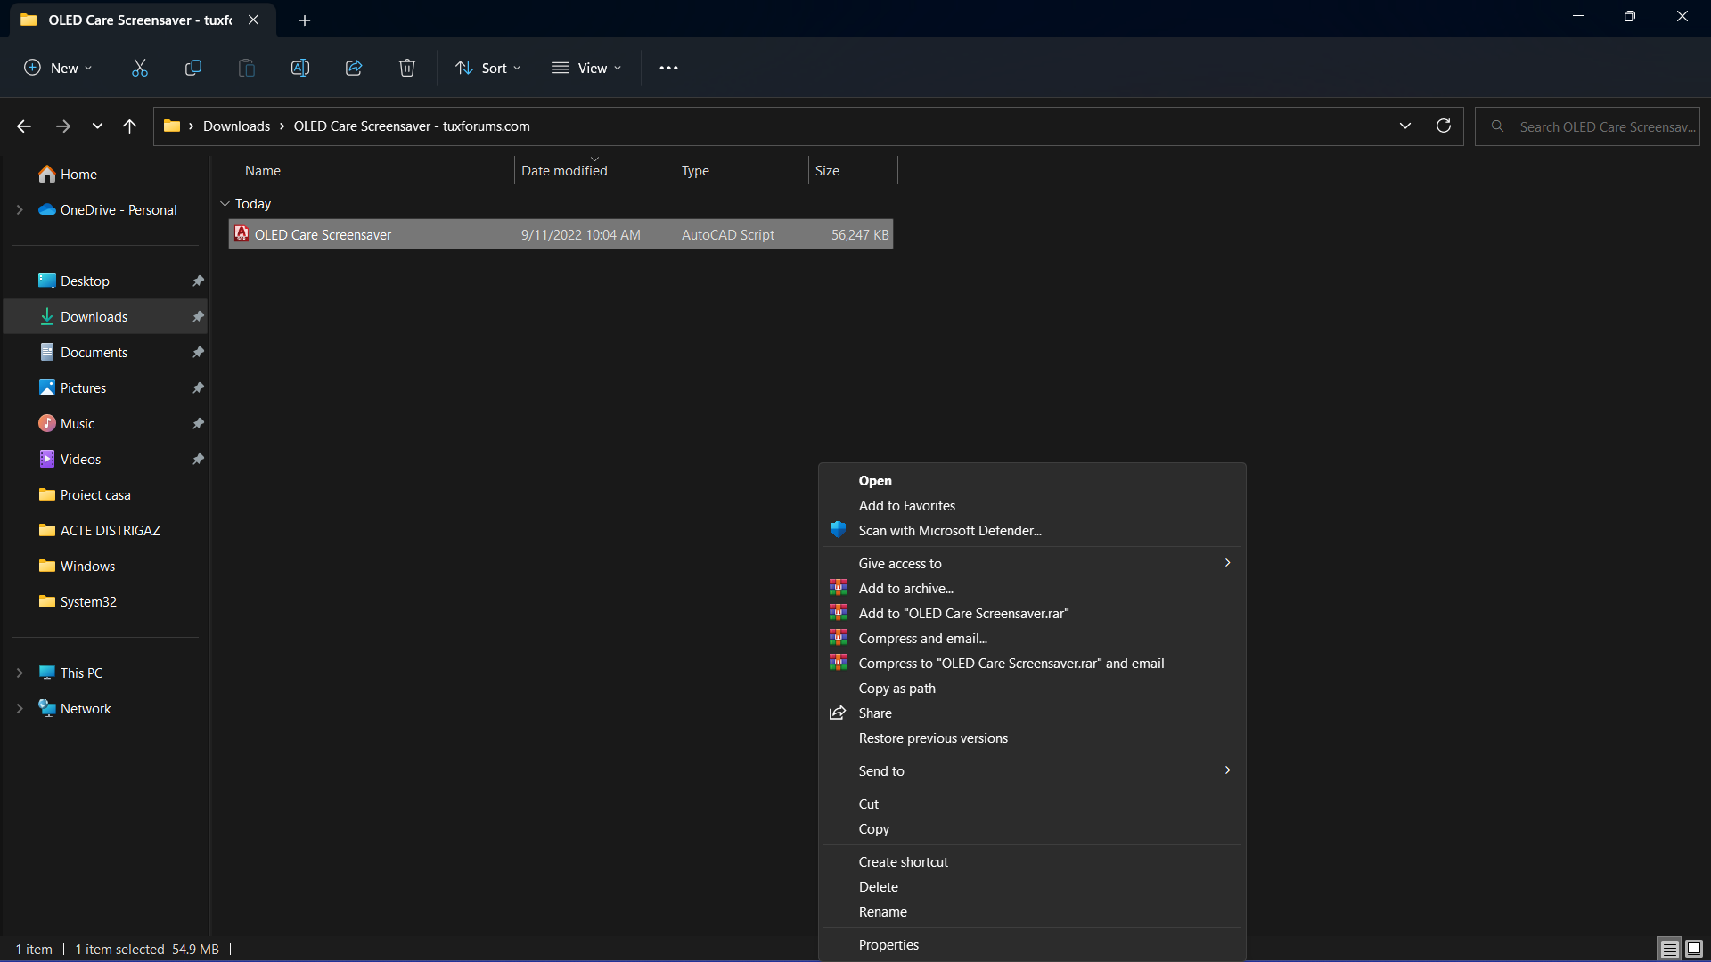Open the recent locations dropdown arrow

(x=97, y=126)
